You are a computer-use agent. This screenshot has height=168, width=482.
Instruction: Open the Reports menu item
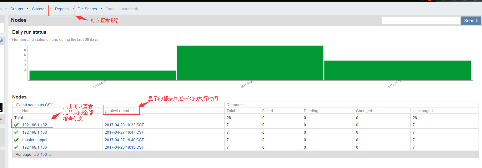[62, 9]
